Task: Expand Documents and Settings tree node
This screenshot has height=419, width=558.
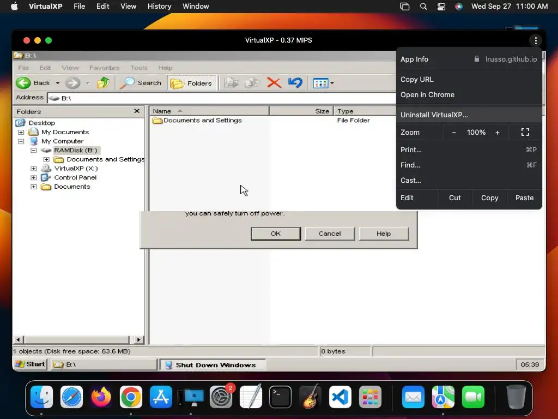Action: click(x=46, y=160)
